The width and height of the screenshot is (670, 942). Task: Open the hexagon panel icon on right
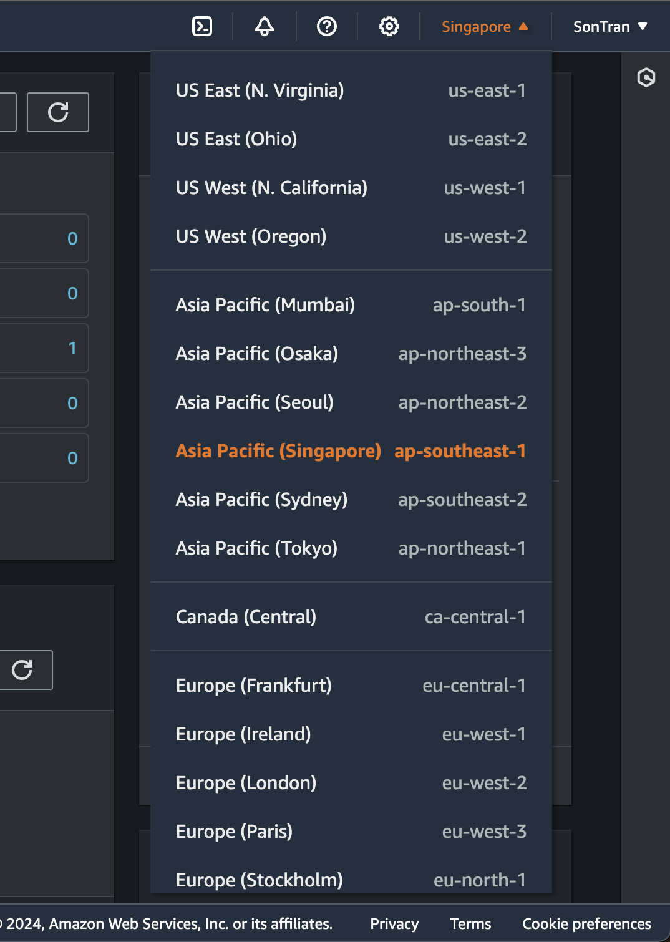click(646, 77)
